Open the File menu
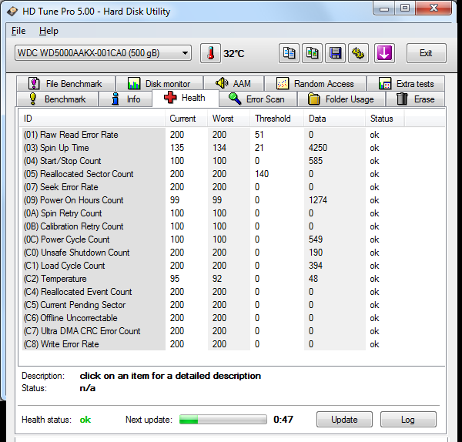Screen dimensions: 462x442 point(18,31)
